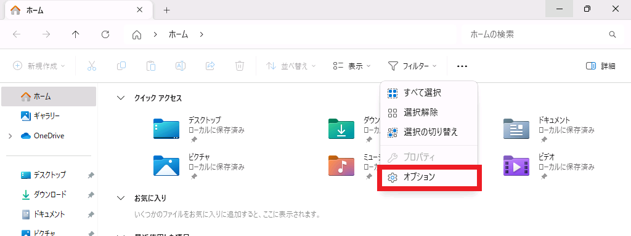631x236 pixels.
Task: Toggle the 詳細 details pane
Action: [x=600, y=66]
